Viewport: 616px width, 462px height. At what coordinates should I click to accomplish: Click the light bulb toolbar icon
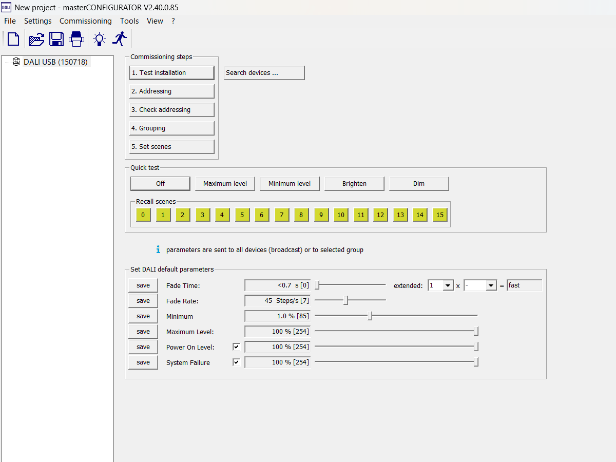tap(99, 39)
